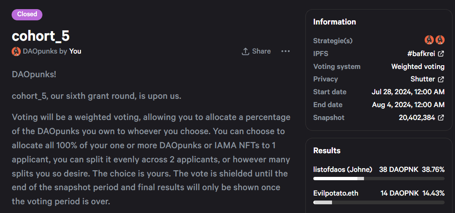455x213 pixels.
Task: Open the Shutter privacy link
Action: tap(423, 79)
